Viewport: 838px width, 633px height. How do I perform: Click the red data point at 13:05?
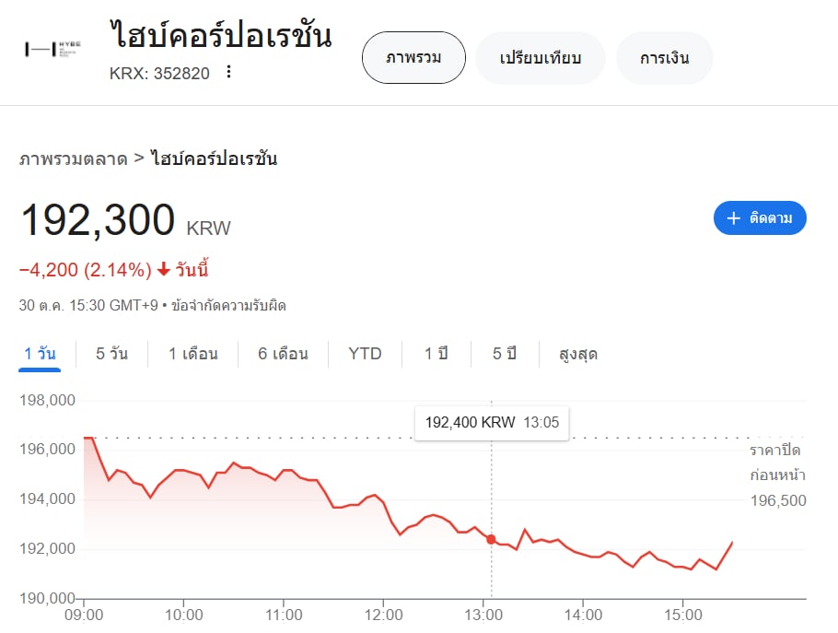click(x=491, y=539)
